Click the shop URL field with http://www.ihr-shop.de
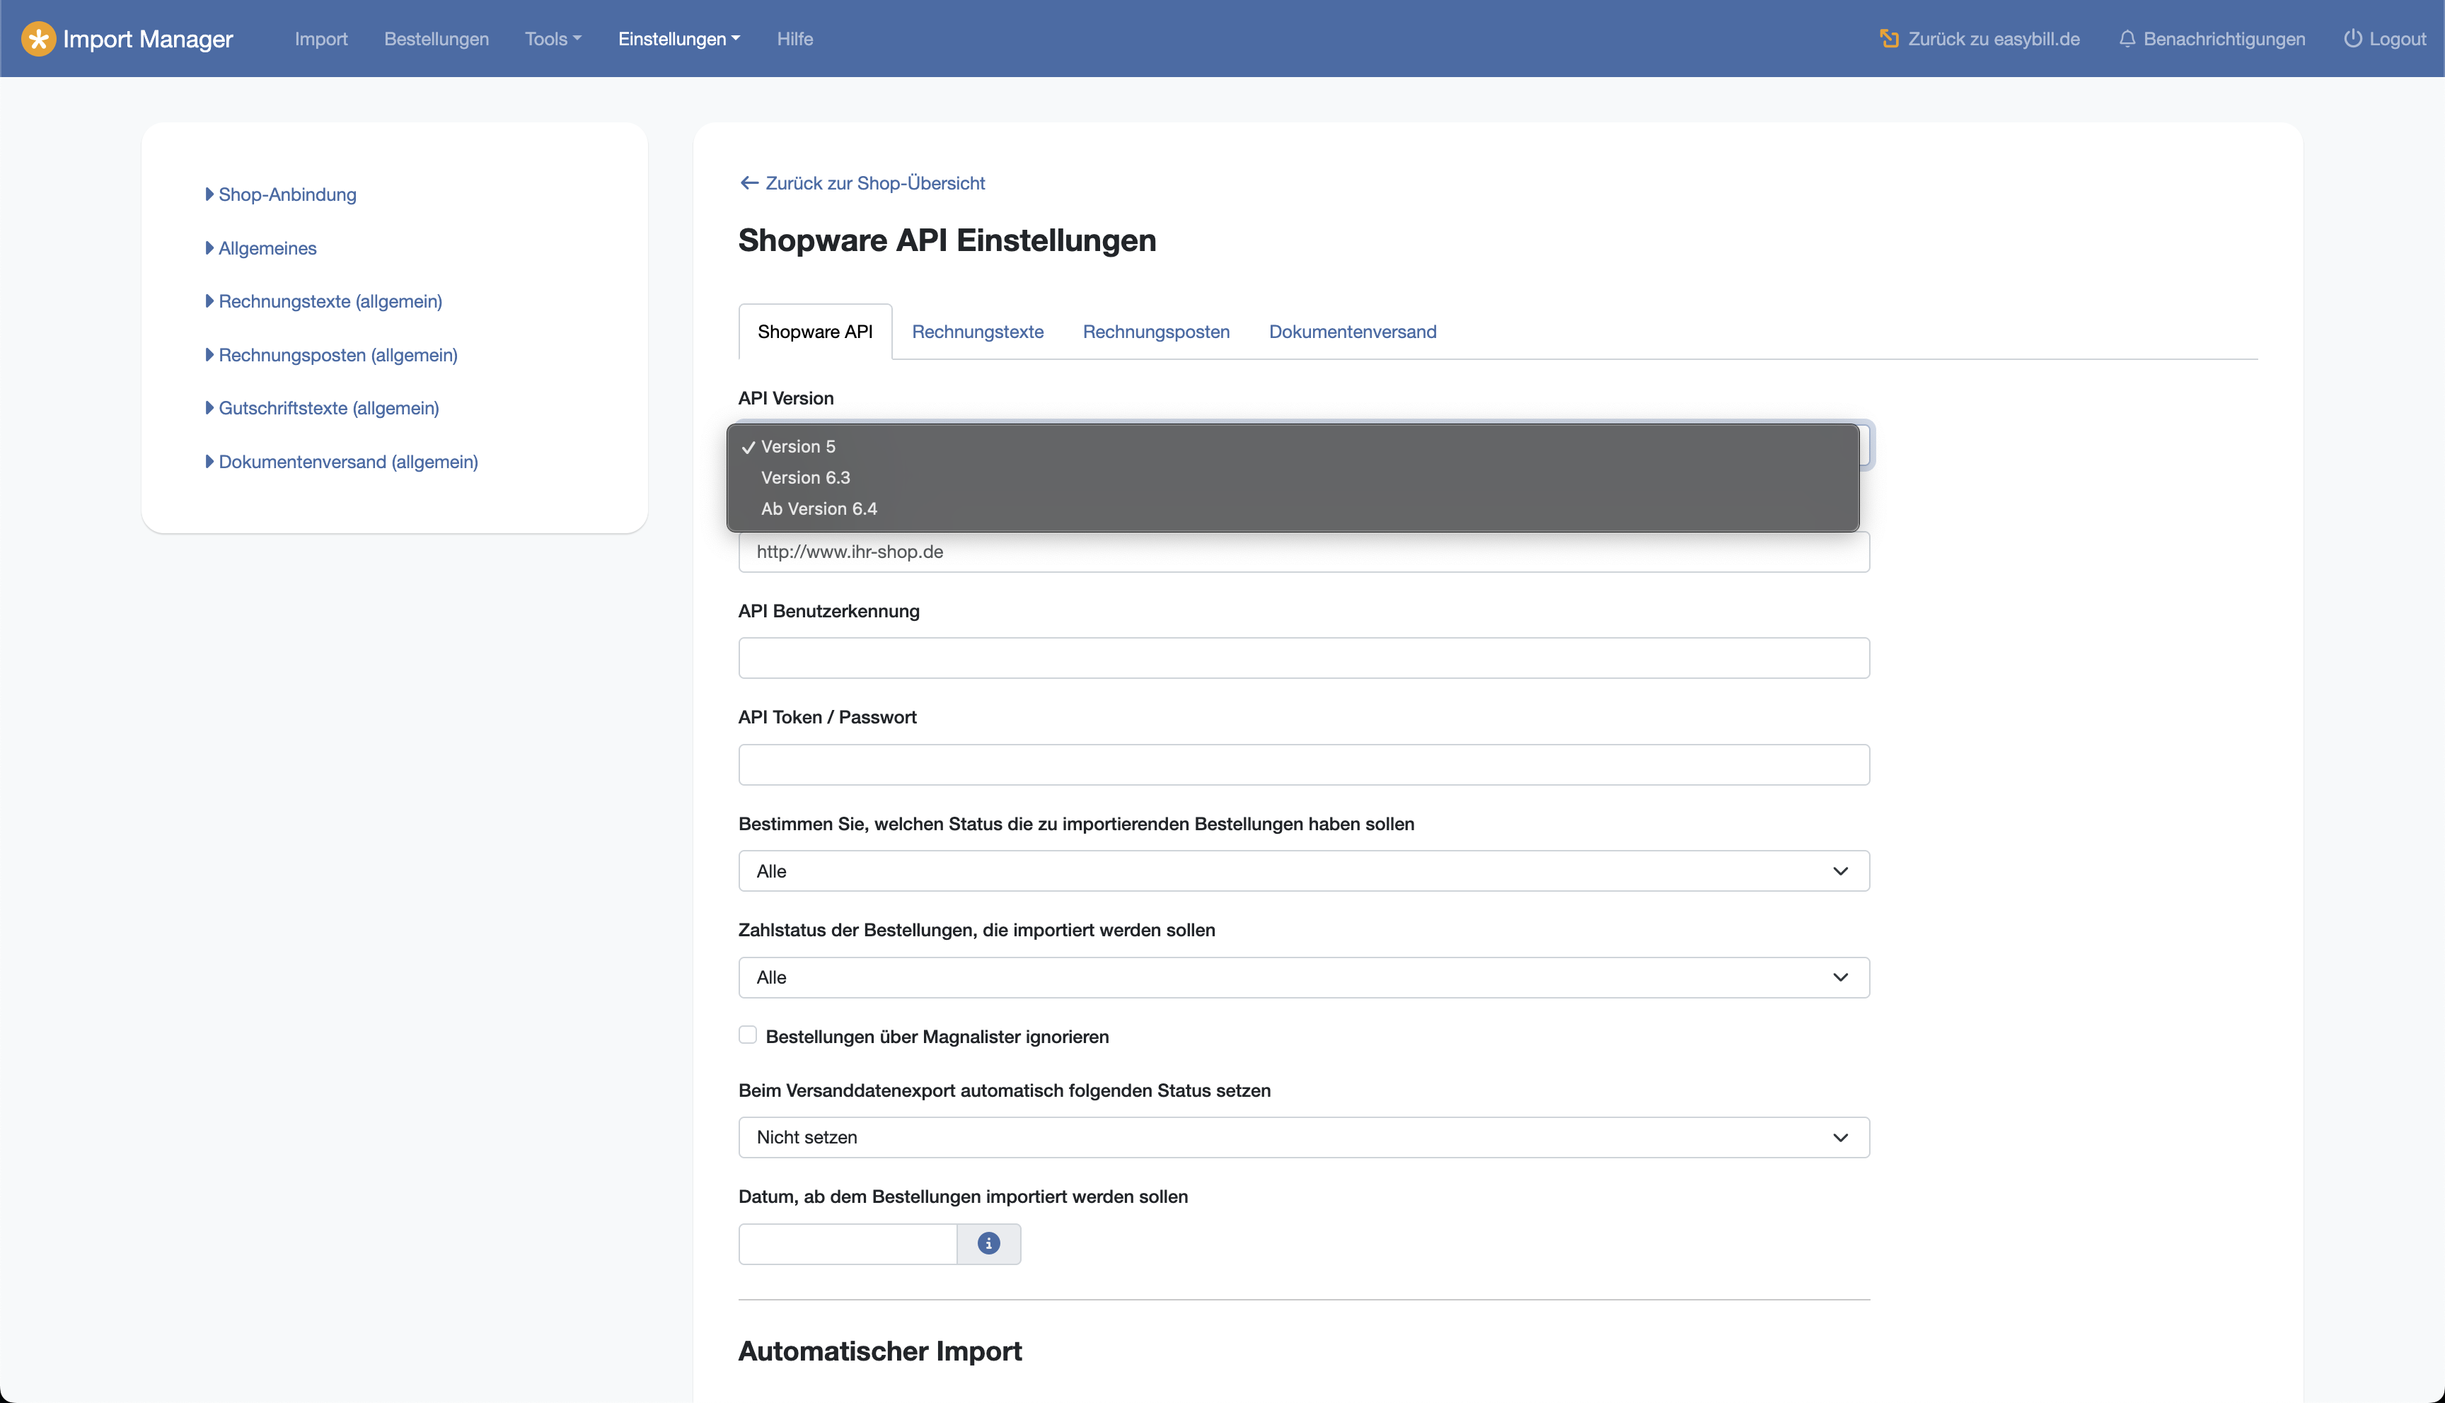 [1304, 551]
